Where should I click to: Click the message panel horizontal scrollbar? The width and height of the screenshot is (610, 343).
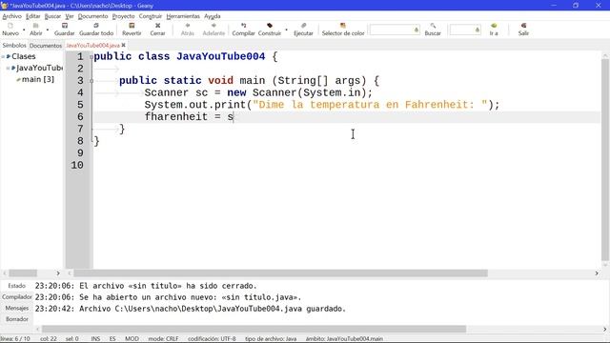[x=254, y=330]
